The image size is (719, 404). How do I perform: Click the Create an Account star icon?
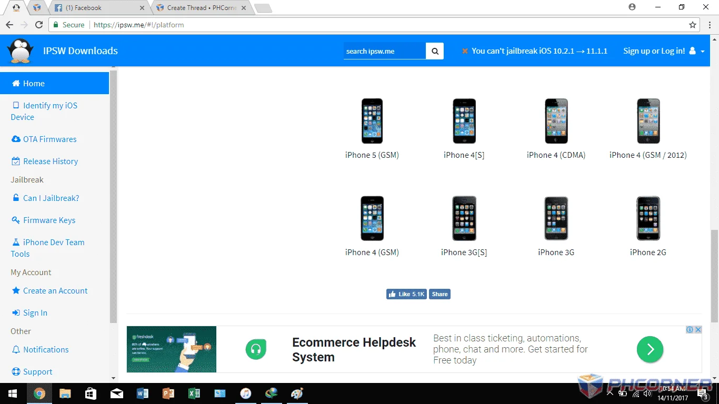click(16, 291)
